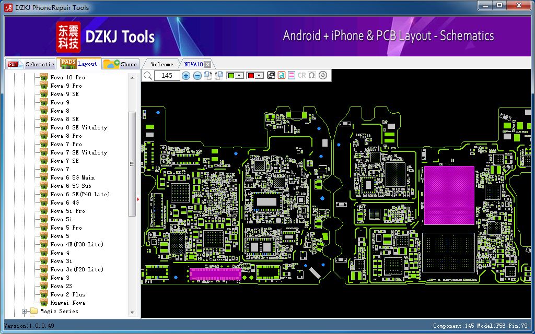Select the Welcome document tab
Viewport: 535px width, 334px height.
(x=162, y=64)
